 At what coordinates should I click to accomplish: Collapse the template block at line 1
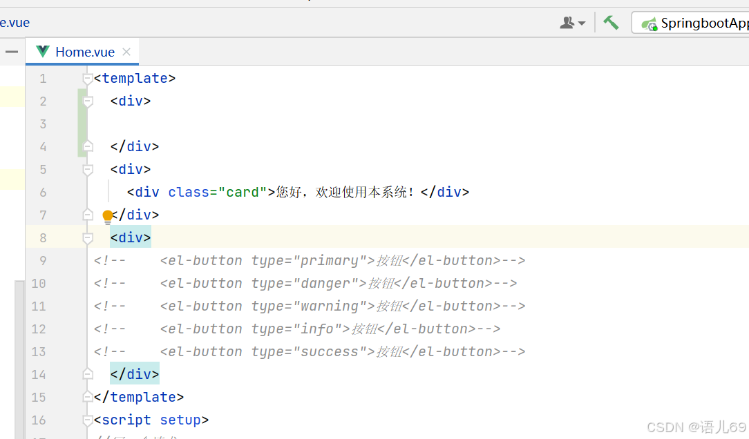(87, 78)
